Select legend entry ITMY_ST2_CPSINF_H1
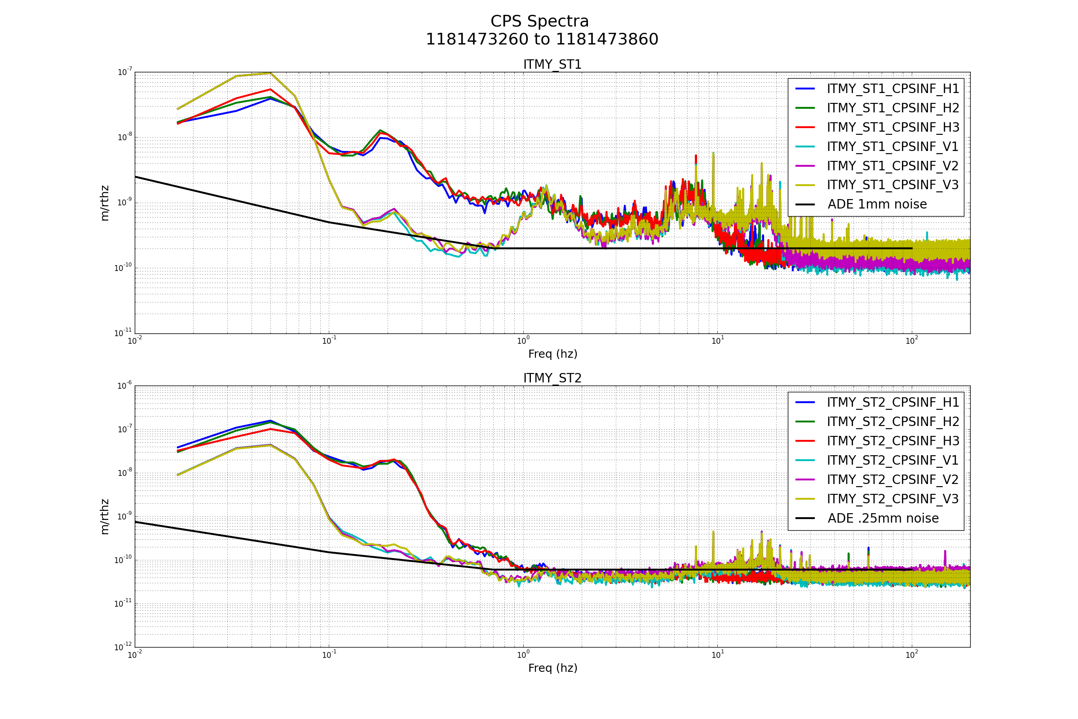This screenshot has height=719, width=1078. click(877, 402)
